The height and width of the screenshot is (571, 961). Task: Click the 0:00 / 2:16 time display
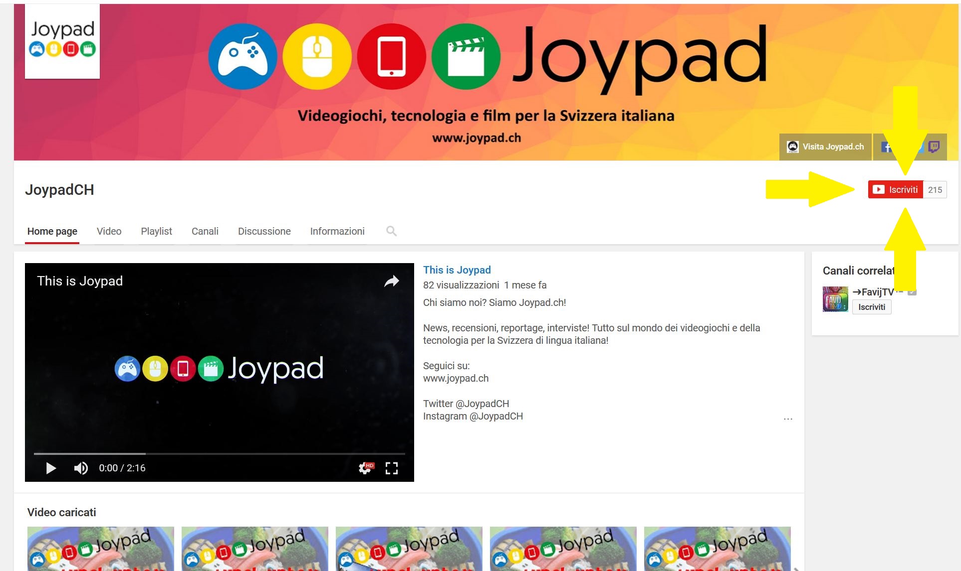[x=122, y=468]
